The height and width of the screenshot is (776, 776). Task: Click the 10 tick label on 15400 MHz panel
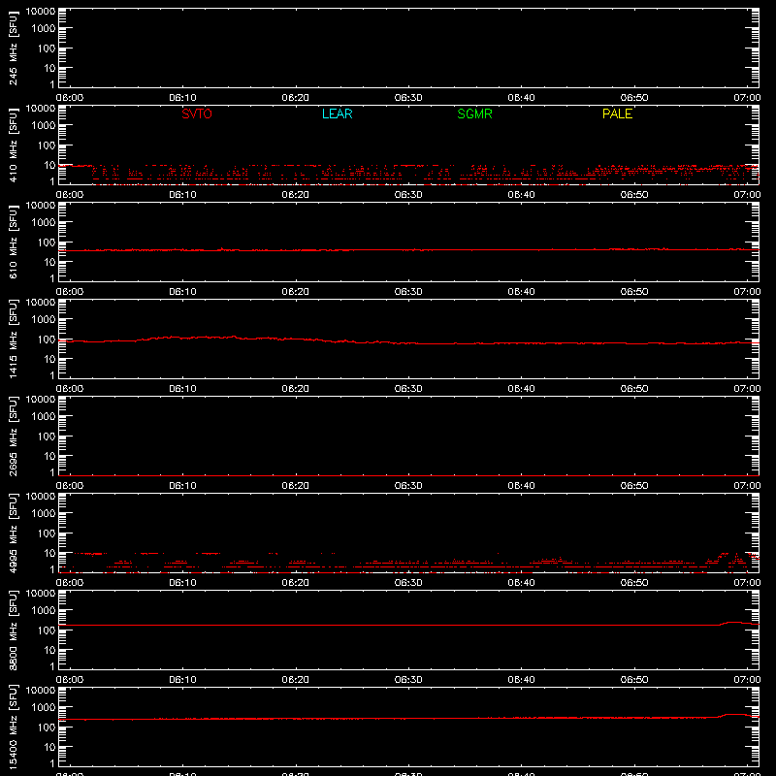pyautogui.click(x=49, y=747)
